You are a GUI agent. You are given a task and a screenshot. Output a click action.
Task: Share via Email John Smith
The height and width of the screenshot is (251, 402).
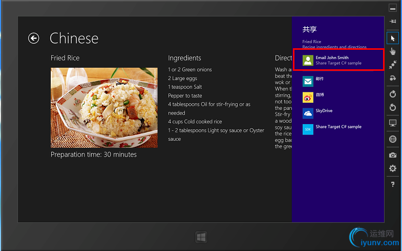tap(338, 60)
